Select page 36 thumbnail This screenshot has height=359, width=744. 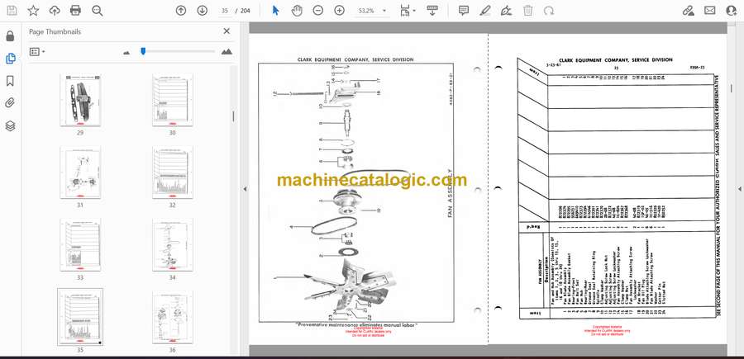(172, 317)
